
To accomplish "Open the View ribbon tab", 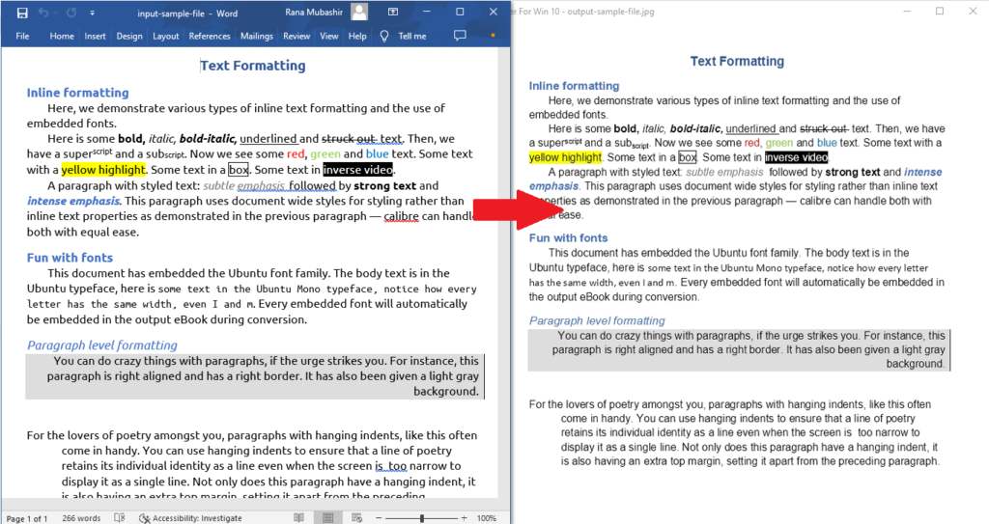I will (329, 36).
